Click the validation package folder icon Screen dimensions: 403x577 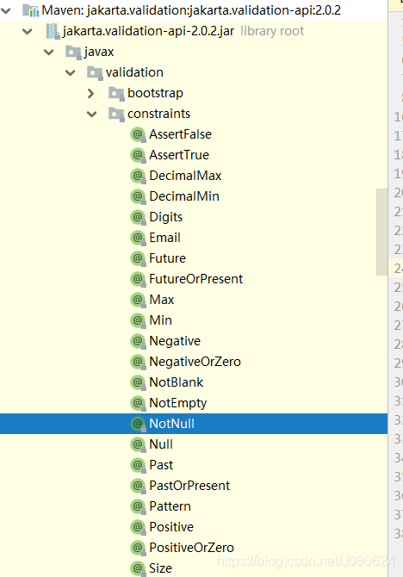point(95,72)
